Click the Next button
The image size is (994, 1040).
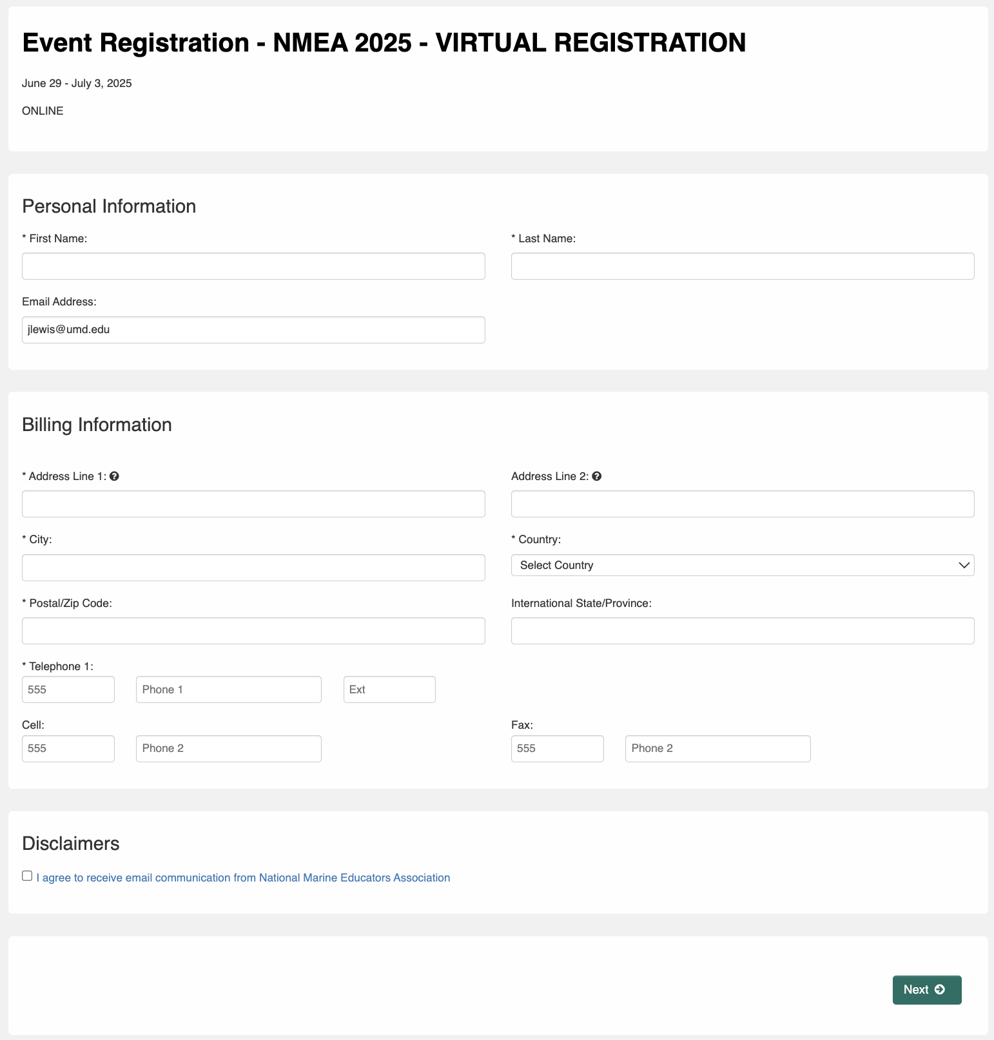tap(926, 990)
